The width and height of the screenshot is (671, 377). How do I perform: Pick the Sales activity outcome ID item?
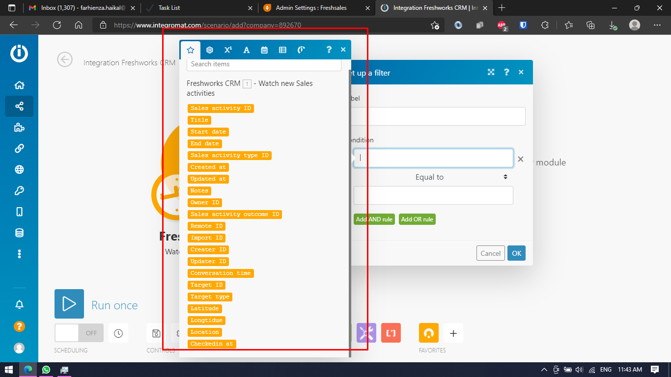pos(235,214)
